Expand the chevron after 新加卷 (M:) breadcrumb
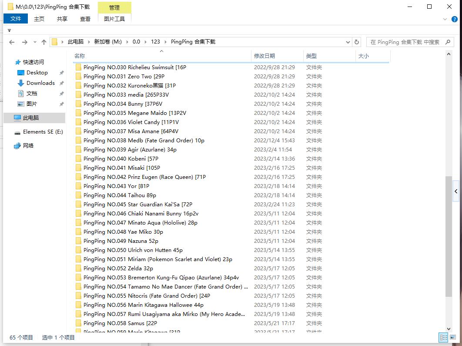This screenshot has height=346, width=462. 127,42
